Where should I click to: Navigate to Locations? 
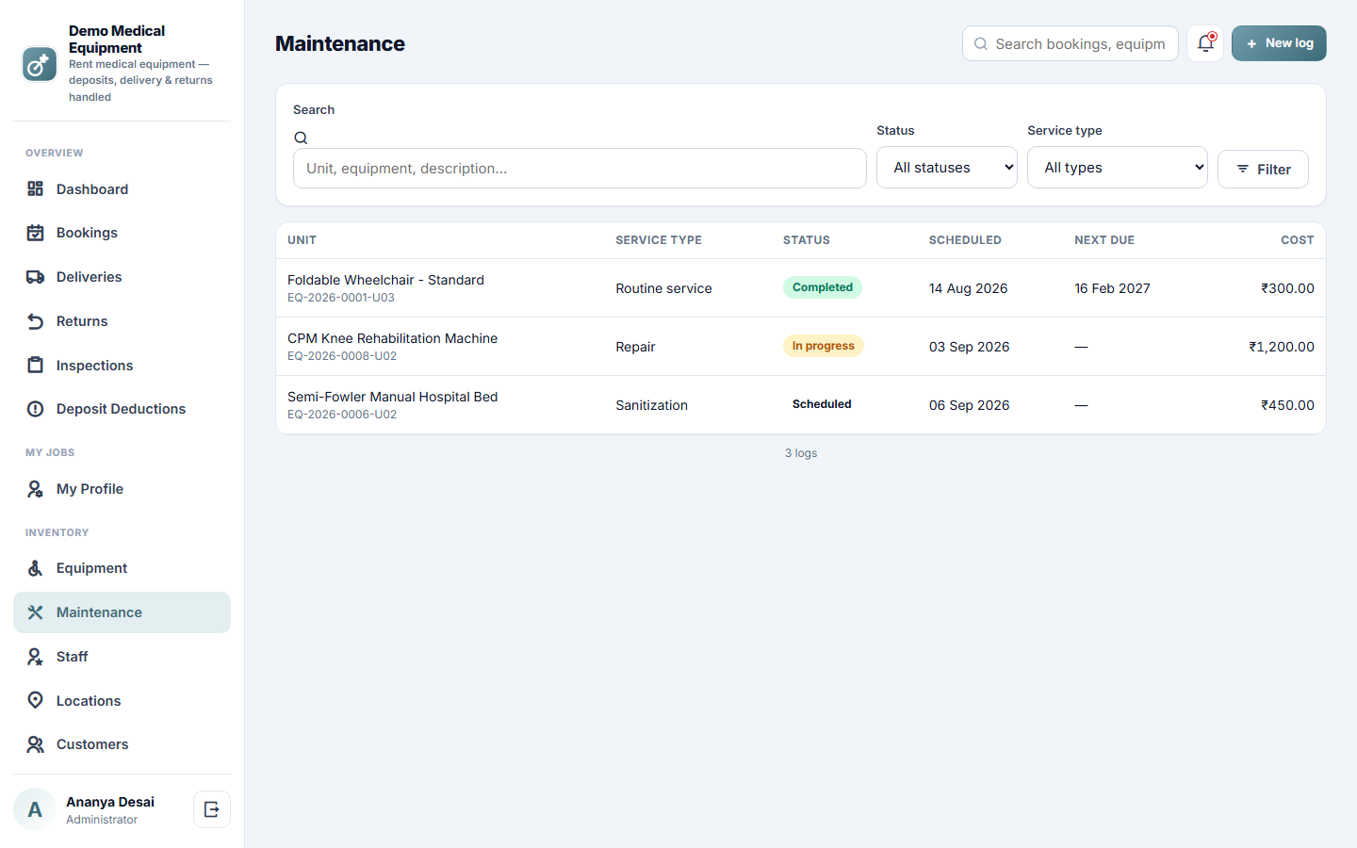click(x=122, y=700)
